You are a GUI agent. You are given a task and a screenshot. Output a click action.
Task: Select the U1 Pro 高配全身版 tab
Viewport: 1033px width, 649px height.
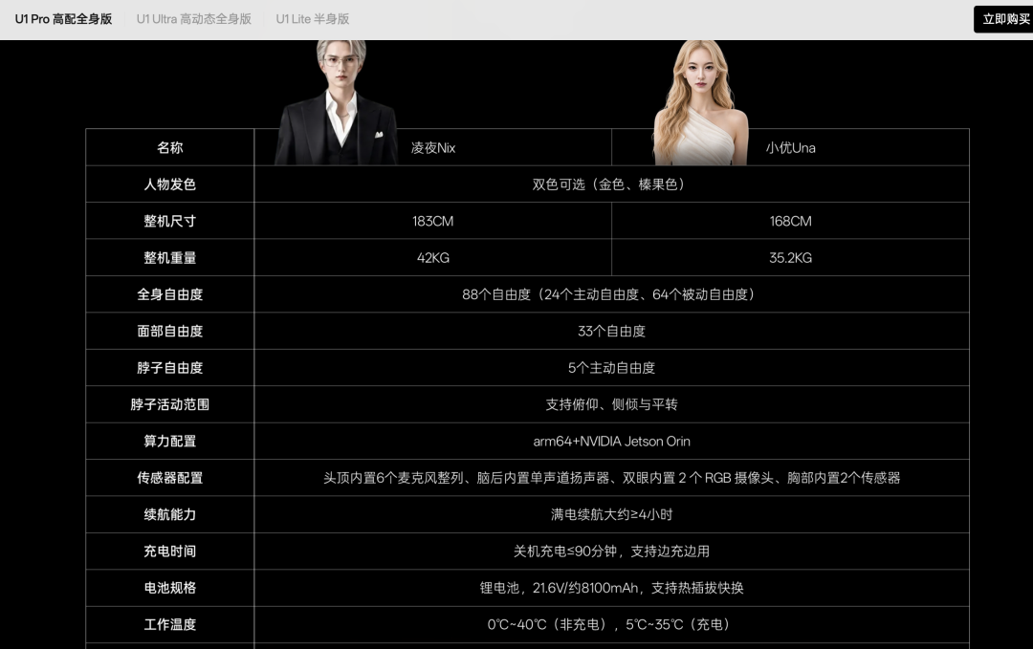[x=63, y=19]
